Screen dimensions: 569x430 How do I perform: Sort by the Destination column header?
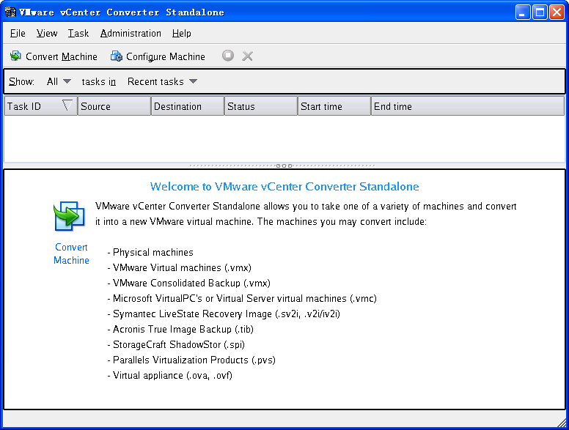(187, 106)
